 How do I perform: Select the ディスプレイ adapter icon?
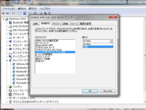coord(10,57)
